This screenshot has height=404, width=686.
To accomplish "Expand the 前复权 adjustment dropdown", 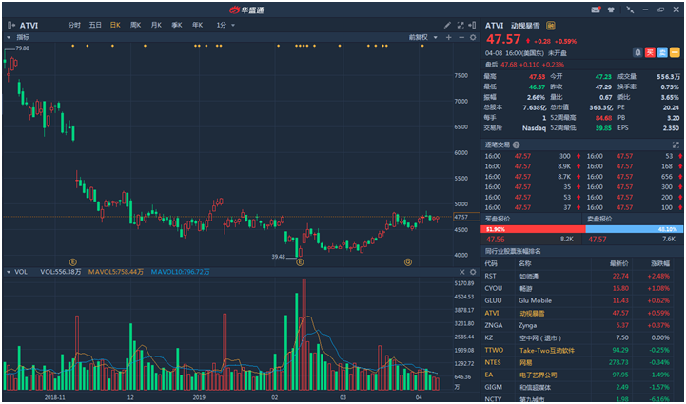I will pos(420,36).
